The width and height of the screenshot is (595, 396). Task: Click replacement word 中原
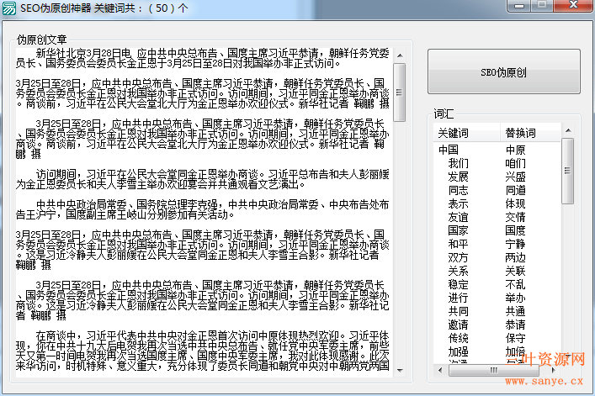tap(515, 150)
